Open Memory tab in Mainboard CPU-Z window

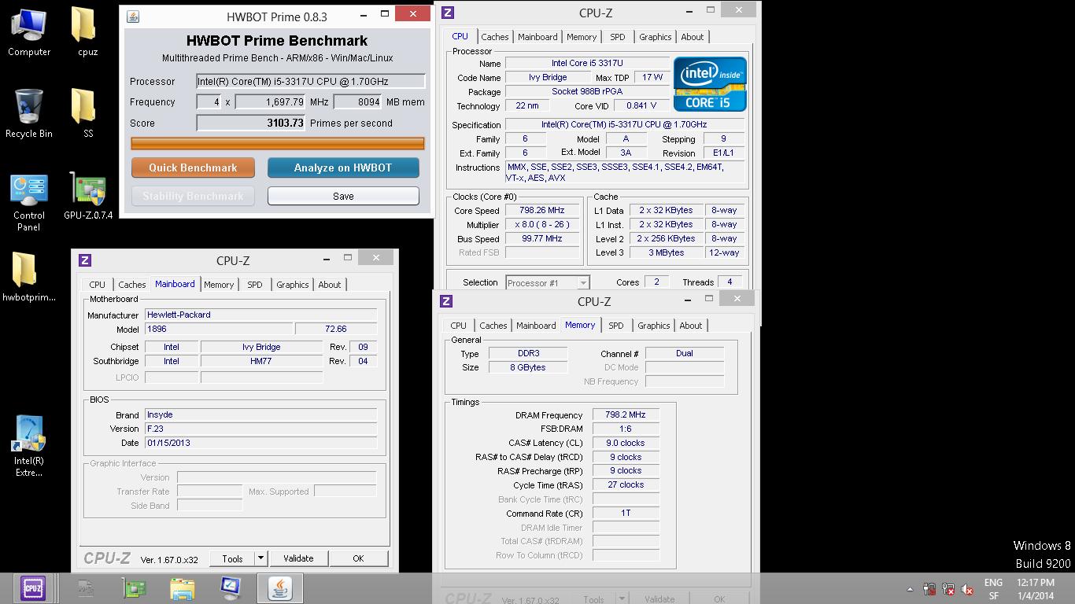[219, 285]
